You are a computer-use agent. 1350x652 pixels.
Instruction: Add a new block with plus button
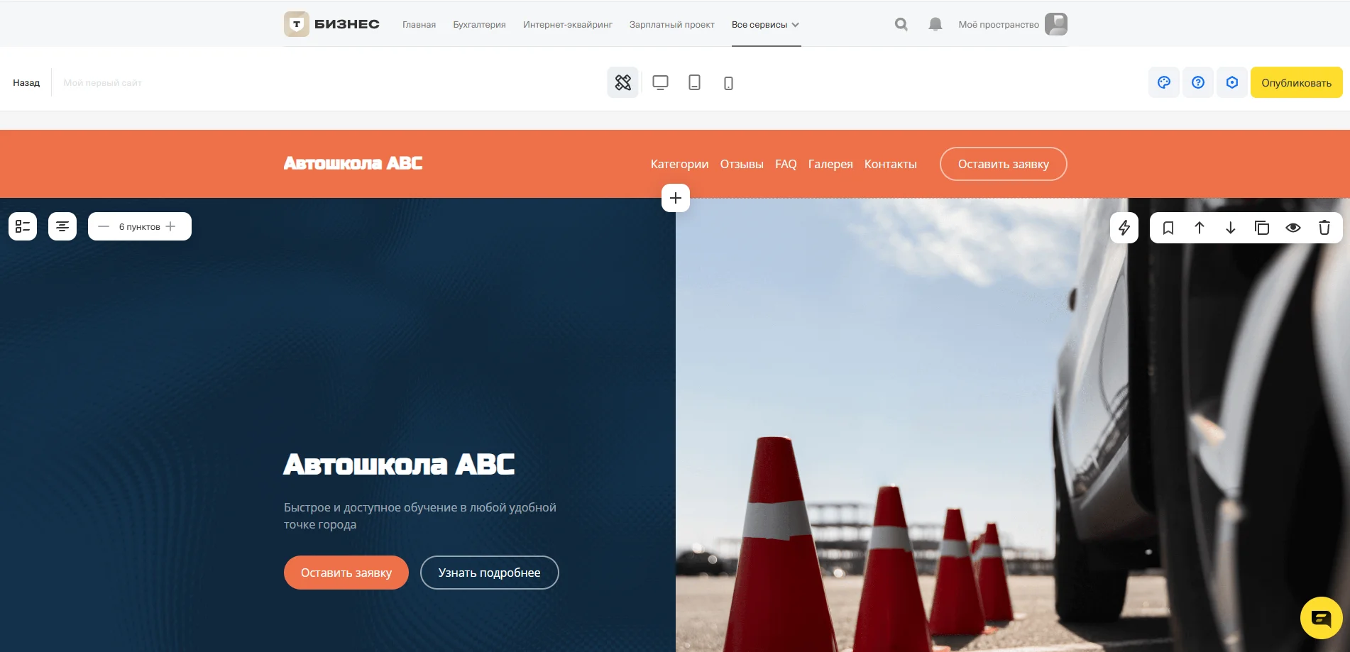[x=676, y=198]
